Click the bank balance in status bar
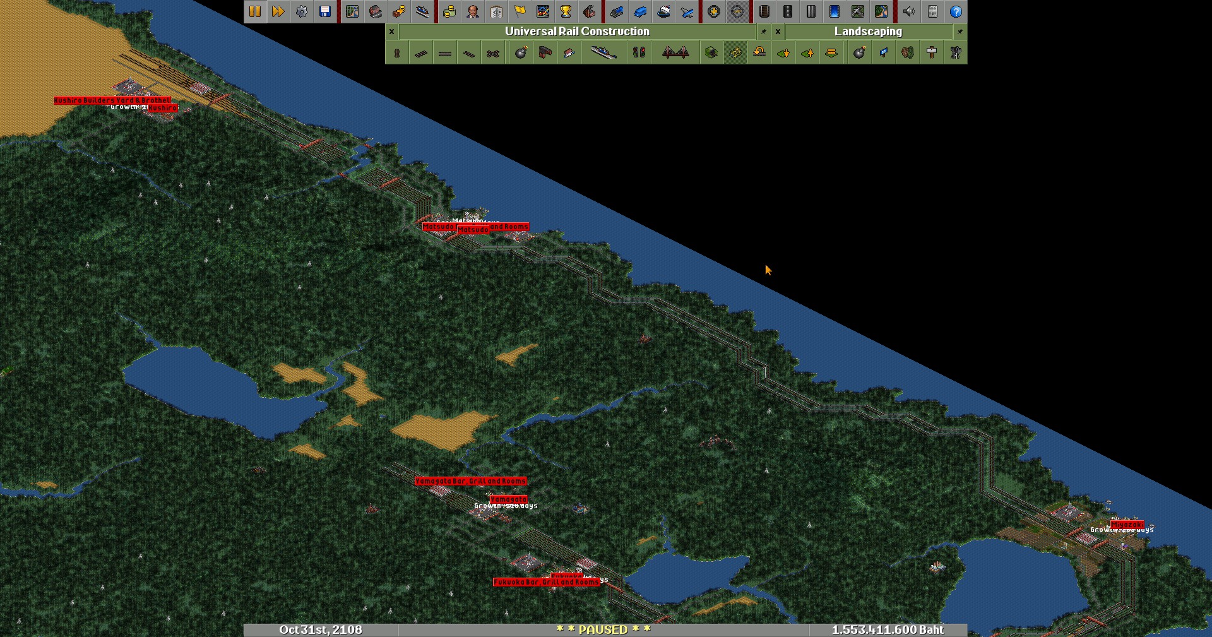This screenshot has width=1212, height=637. pyautogui.click(x=888, y=630)
